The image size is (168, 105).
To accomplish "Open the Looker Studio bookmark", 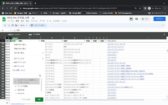I will [106, 13].
